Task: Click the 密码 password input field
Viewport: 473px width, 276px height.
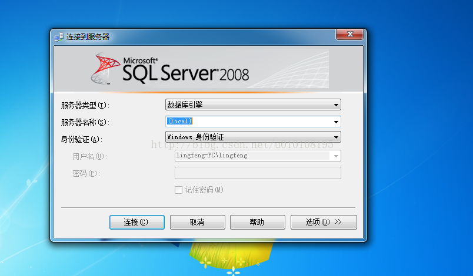Action: pyautogui.click(x=258, y=173)
